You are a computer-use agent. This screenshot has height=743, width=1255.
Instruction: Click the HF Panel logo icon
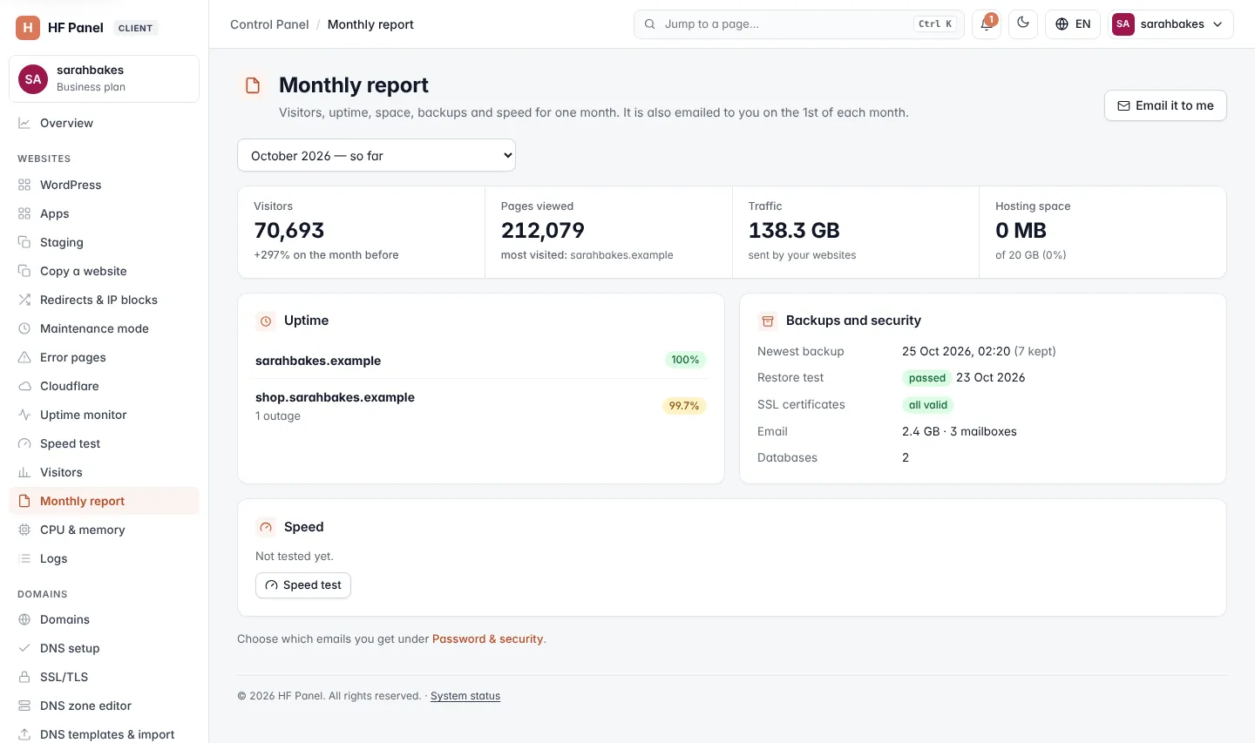click(x=28, y=28)
